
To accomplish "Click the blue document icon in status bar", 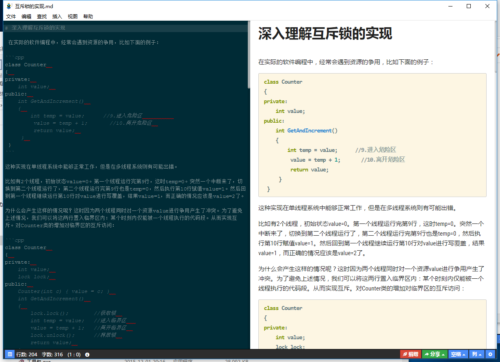I will tap(10, 354).
